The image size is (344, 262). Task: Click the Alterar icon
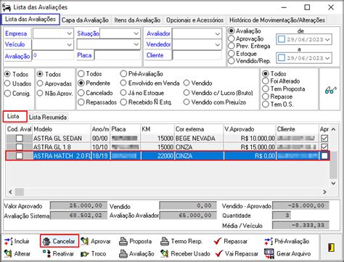pos(8,253)
